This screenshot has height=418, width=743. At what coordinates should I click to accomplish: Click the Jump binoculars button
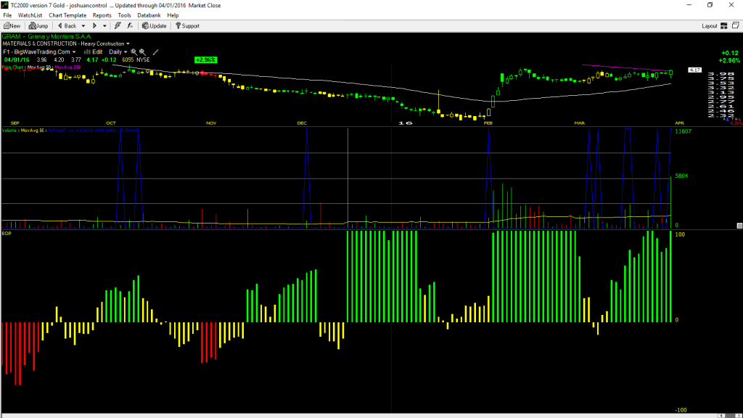(x=38, y=26)
